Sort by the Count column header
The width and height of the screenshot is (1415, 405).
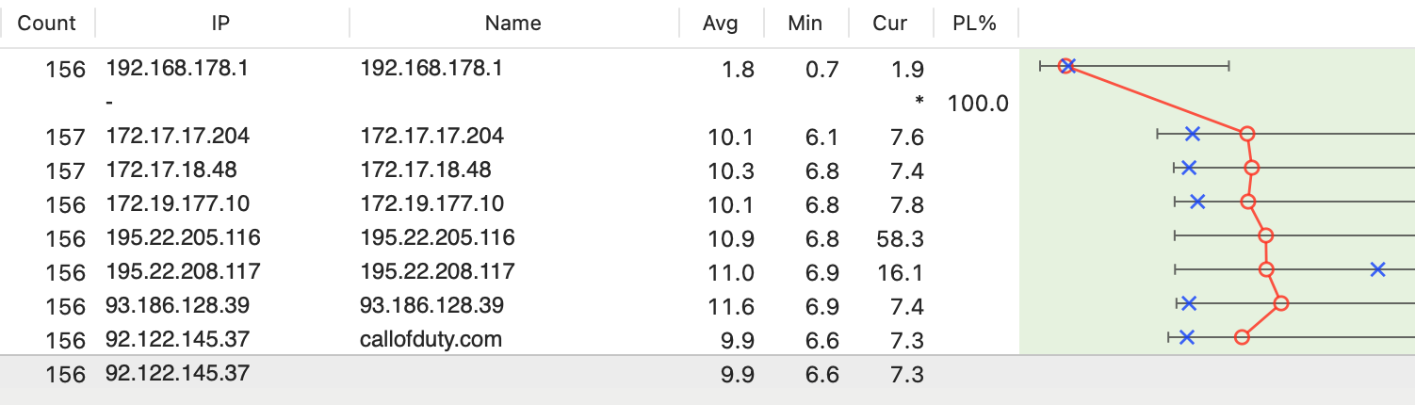(47, 23)
